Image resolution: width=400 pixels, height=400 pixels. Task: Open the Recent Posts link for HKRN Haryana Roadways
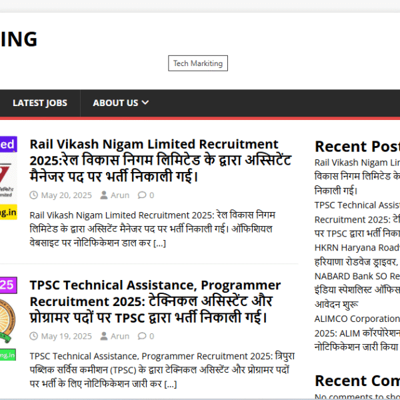[357, 255]
